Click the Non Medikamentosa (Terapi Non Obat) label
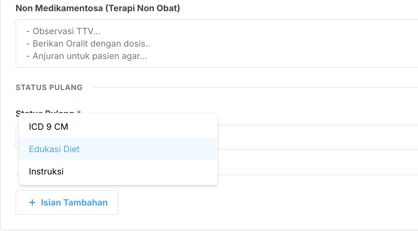 [98, 8]
